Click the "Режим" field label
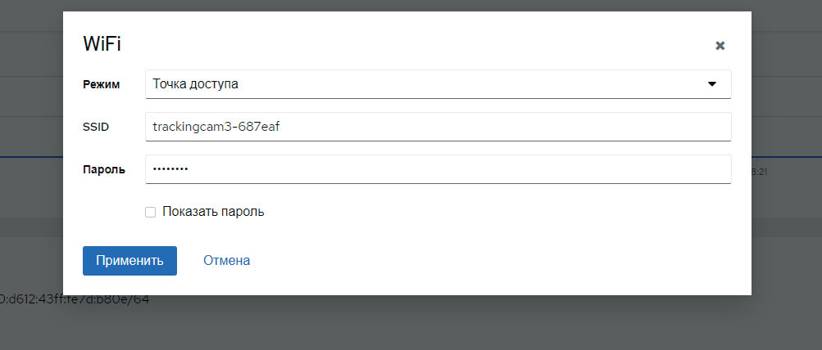822x350 pixels. [101, 84]
